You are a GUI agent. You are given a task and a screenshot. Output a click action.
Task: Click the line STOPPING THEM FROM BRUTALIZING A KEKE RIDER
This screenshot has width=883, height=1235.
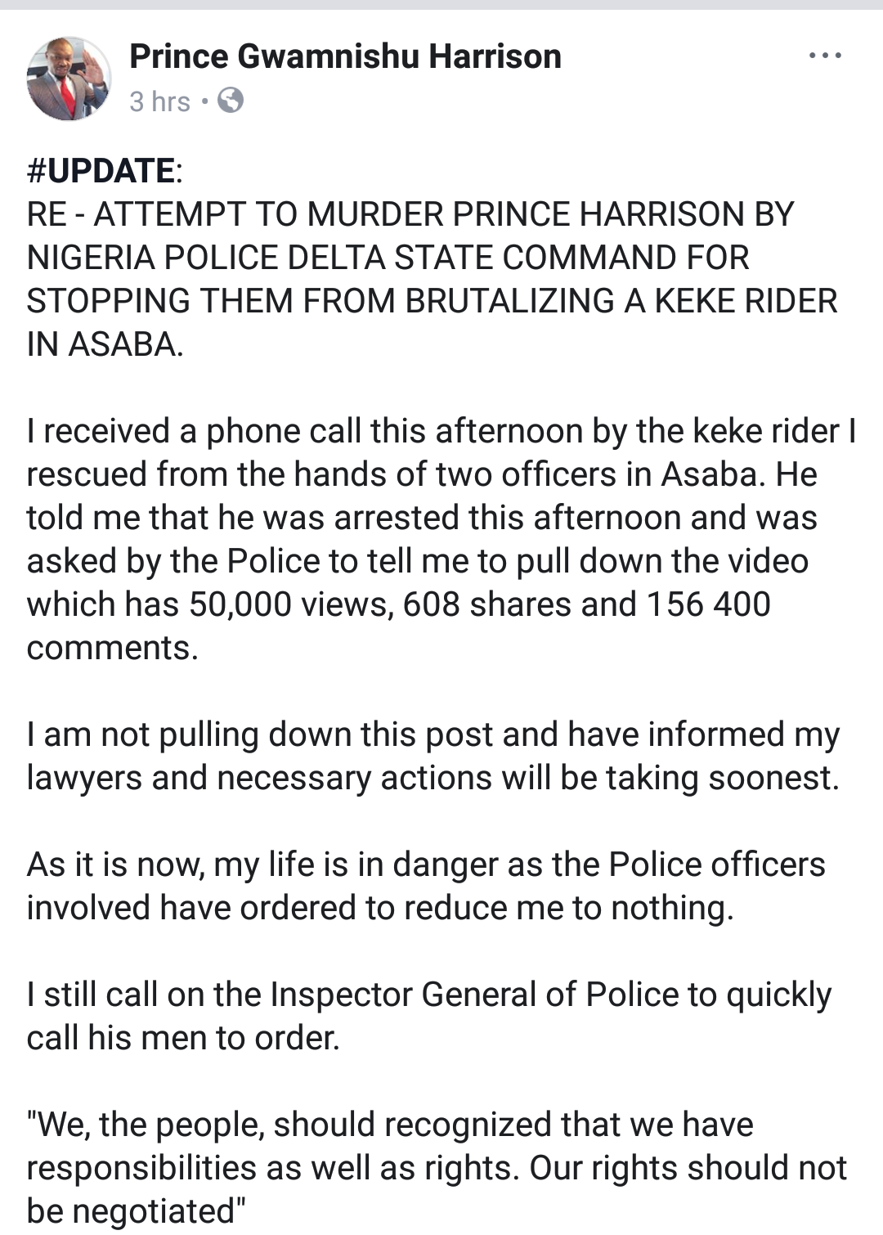click(433, 301)
